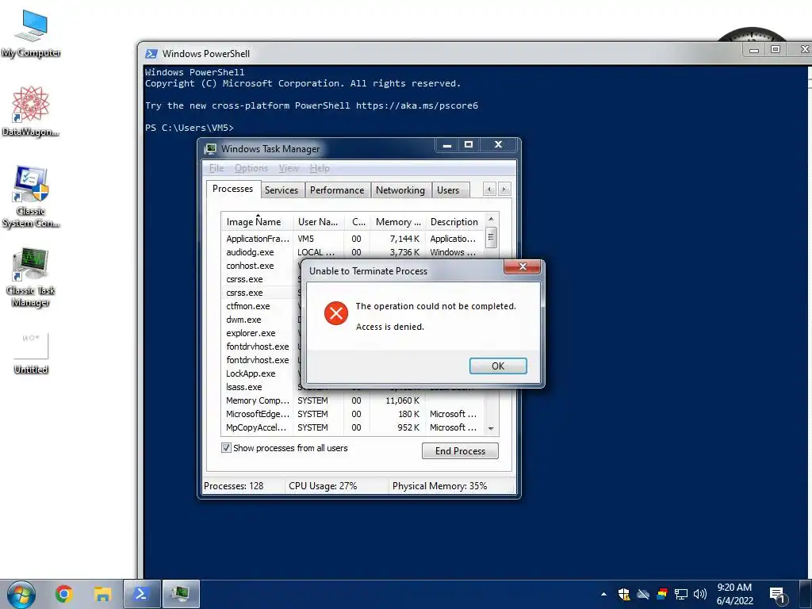Click process list scroll up arrow
The image size is (812, 609).
click(491, 219)
